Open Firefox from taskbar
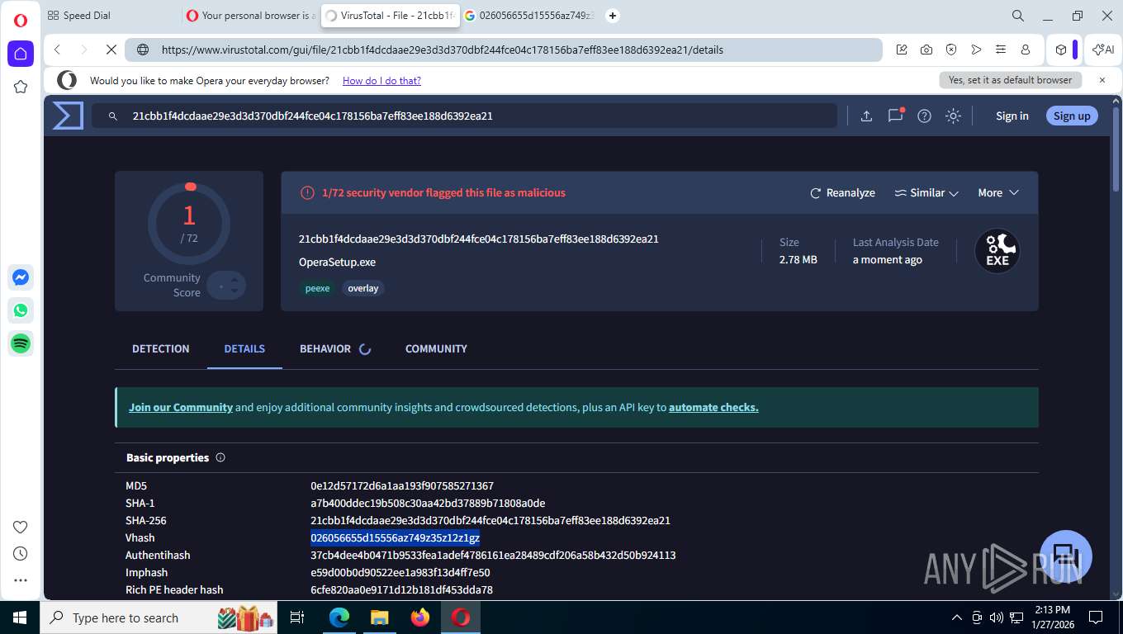The width and height of the screenshot is (1123, 634). [x=420, y=617]
